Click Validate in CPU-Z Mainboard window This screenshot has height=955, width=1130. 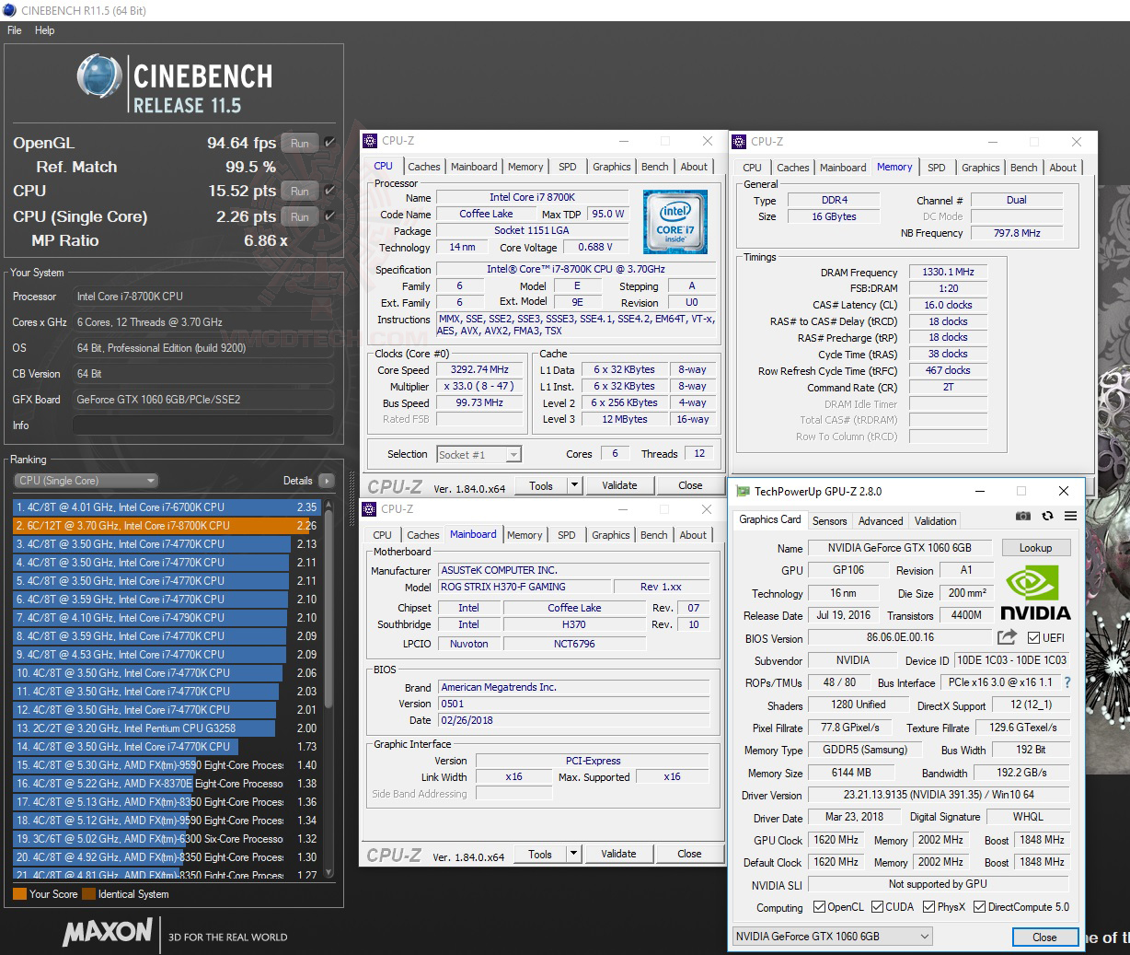point(618,854)
